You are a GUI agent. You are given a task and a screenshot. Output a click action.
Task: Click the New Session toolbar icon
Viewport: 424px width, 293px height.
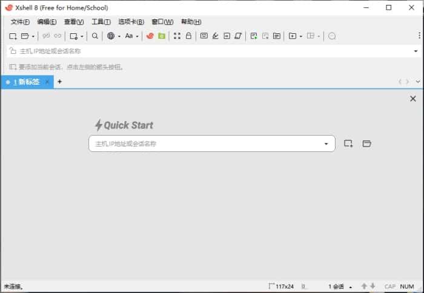click(x=13, y=36)
